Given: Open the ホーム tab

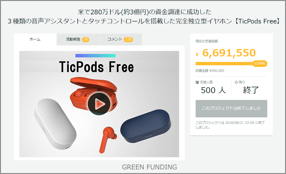Looking at the screenshot, I should point(35,39).
